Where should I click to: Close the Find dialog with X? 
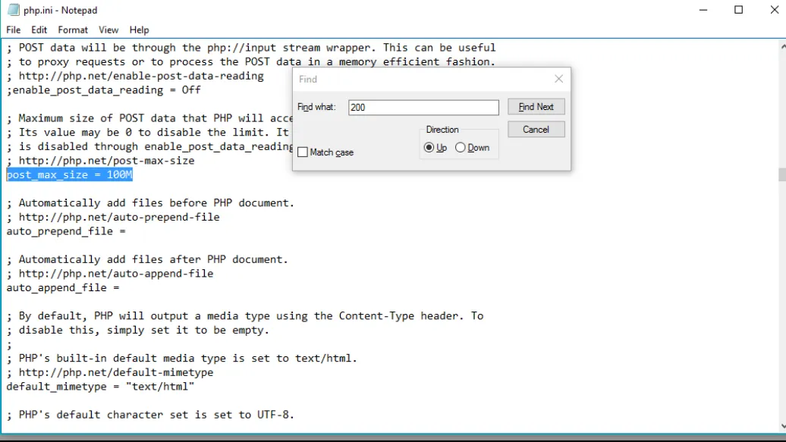coord(558,79)
